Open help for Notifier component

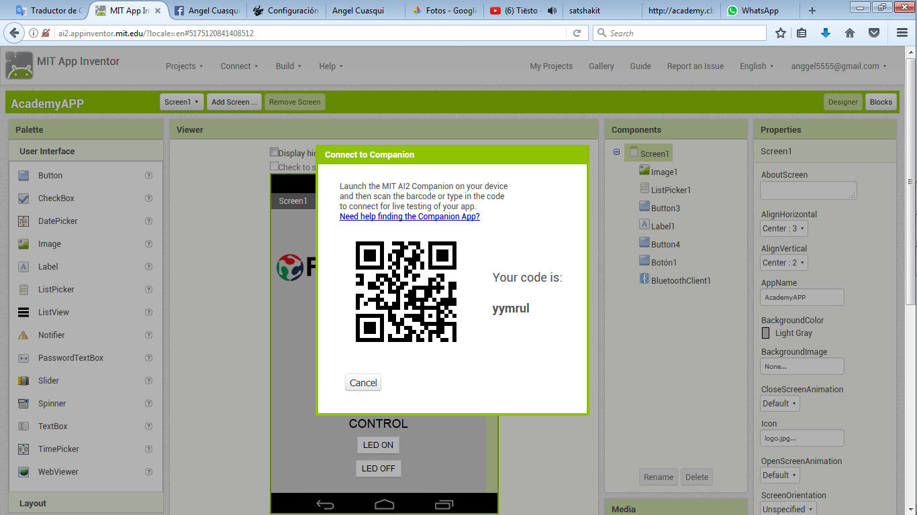tap(149, 335)
